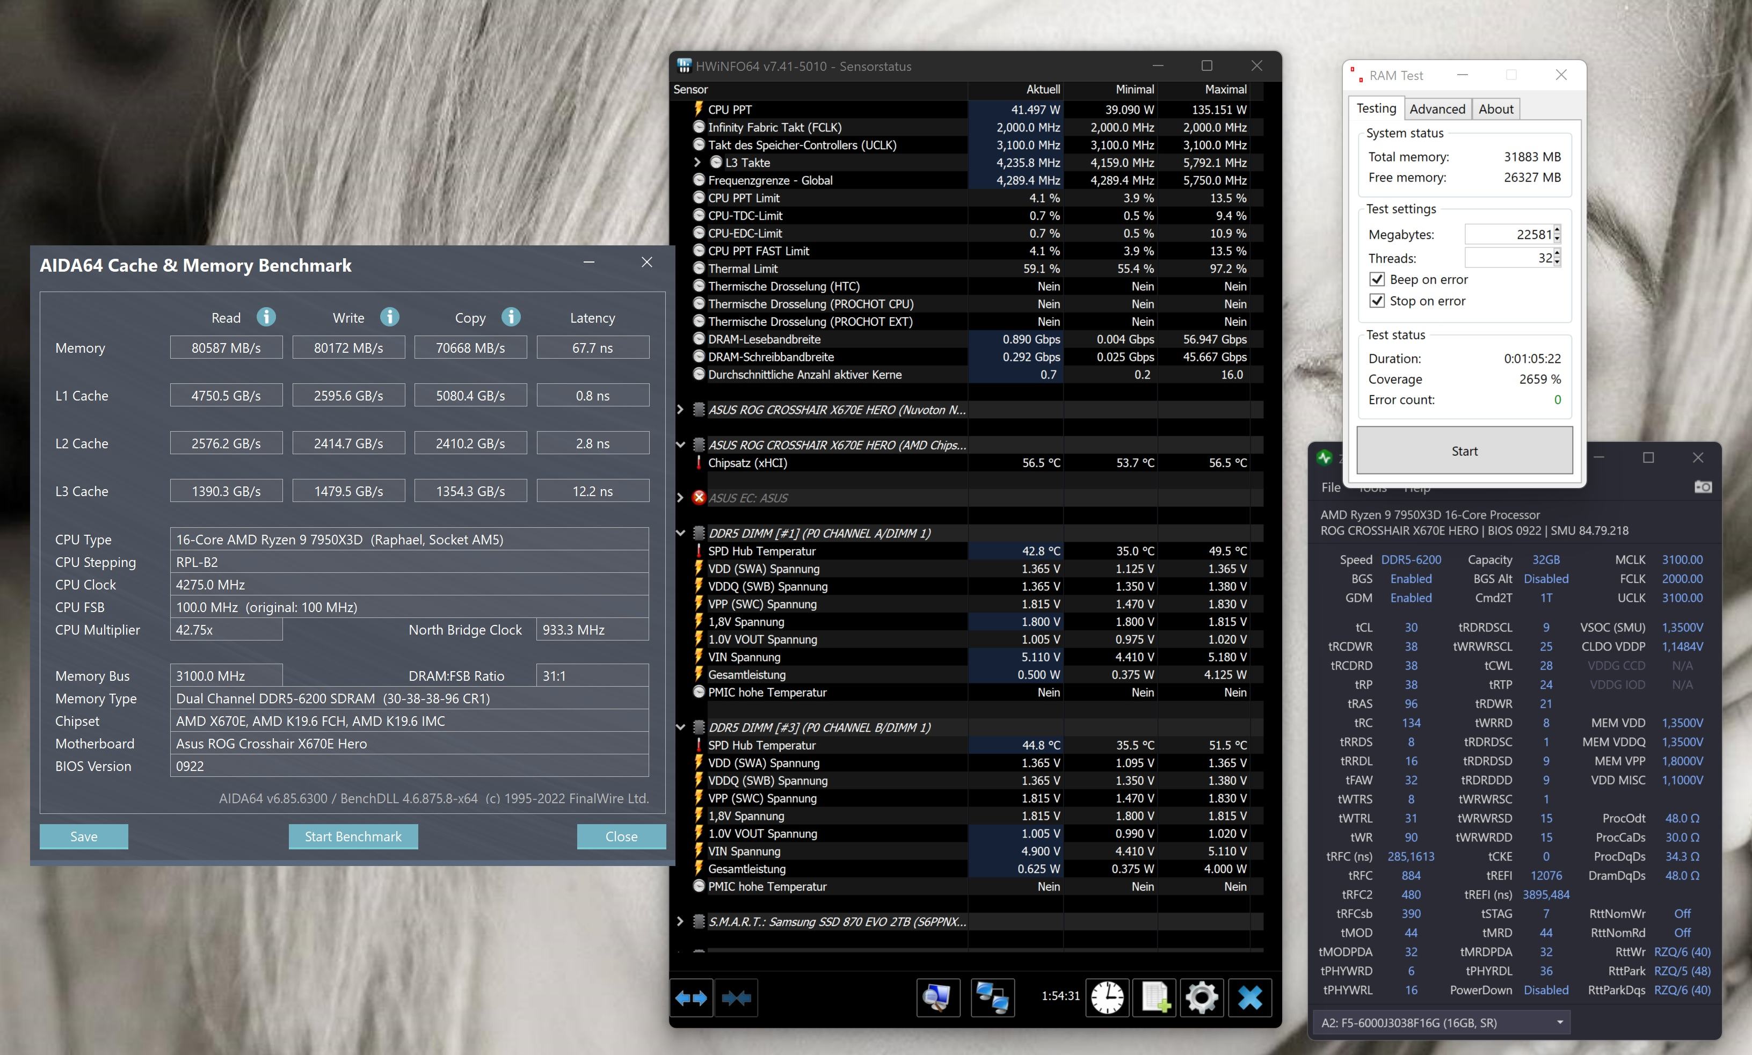Click the Read info icon in AIDA64
The image size is (1752, 1055).
[266, 317]
